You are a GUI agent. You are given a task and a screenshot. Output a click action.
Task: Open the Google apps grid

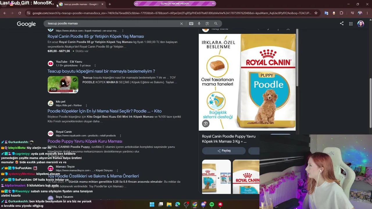coord(351,24)
